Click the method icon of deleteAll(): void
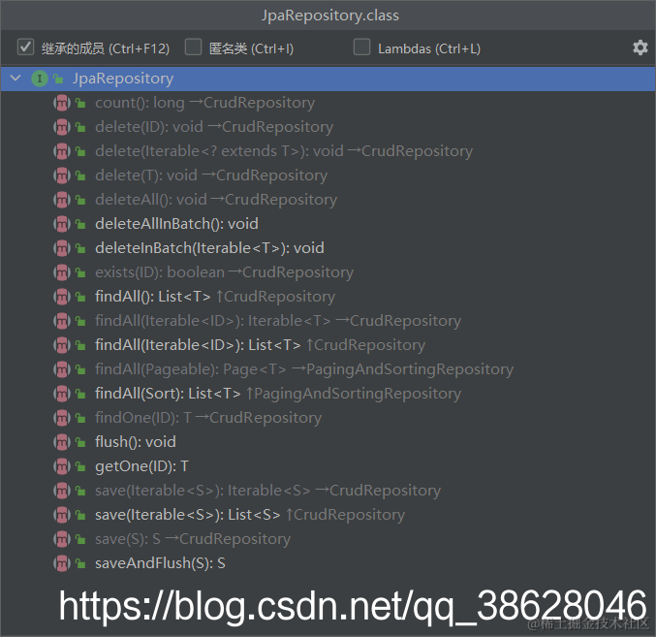This screenshot has width=656, height=637. [x=61, y=200]
